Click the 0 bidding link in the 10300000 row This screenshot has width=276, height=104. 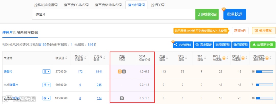coord(80,98)
